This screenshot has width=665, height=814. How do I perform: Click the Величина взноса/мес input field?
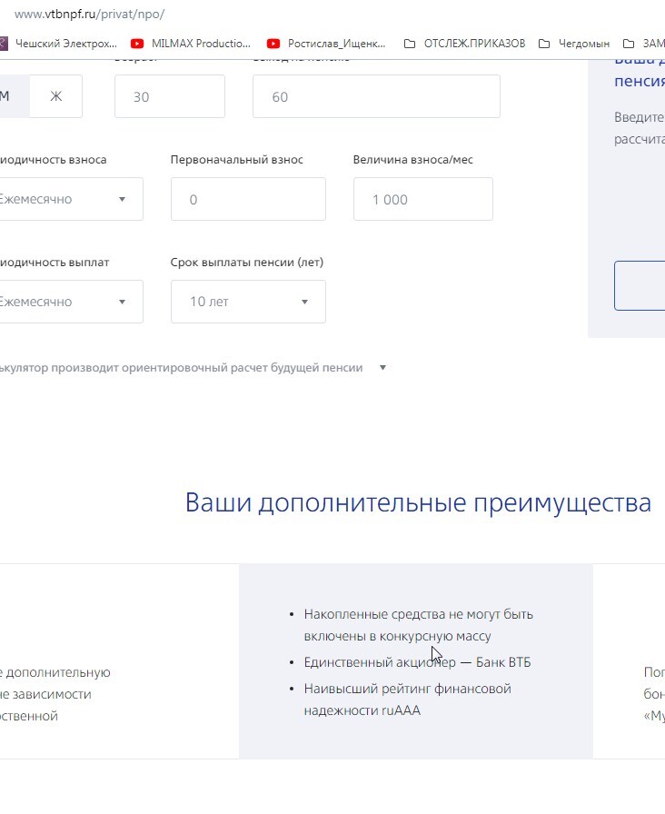click(422, 199)
